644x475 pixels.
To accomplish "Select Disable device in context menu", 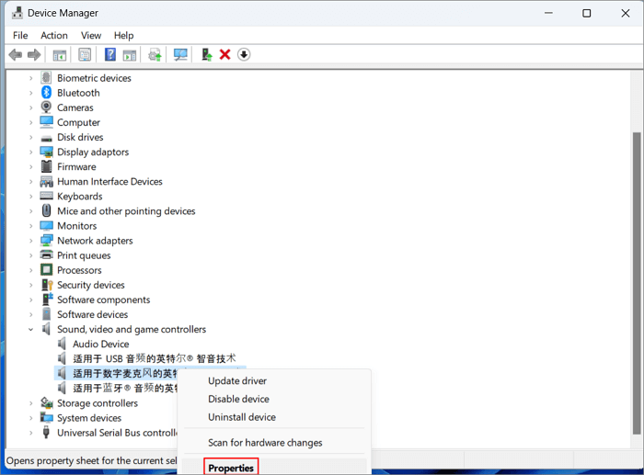I will [238, 399].
